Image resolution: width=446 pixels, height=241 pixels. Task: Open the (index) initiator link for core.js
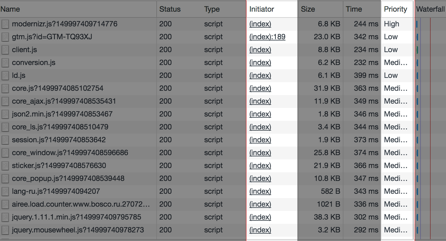(x=260, y=88)
